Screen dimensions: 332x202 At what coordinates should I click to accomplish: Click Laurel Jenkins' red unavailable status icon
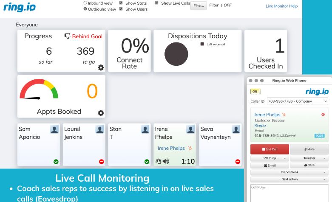tap(102, 162)
